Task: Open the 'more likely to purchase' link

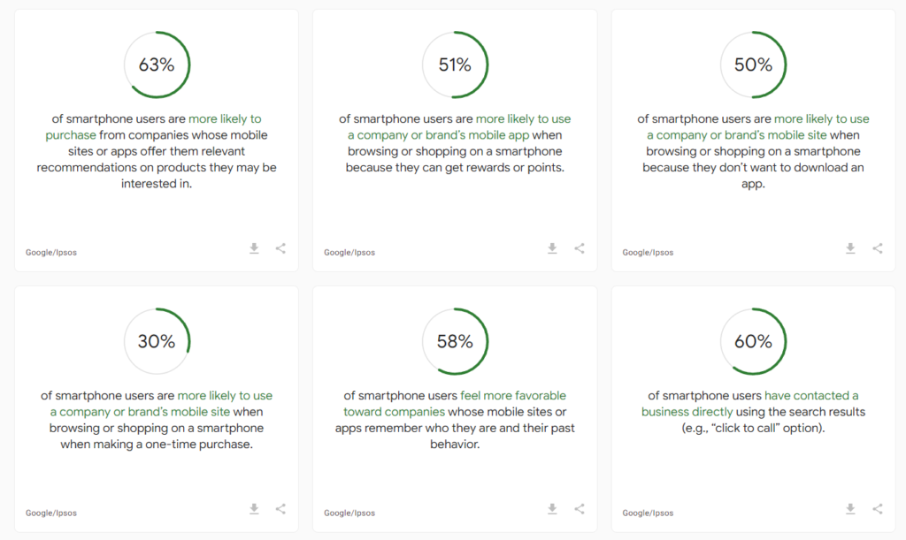Action: point(154,127)
